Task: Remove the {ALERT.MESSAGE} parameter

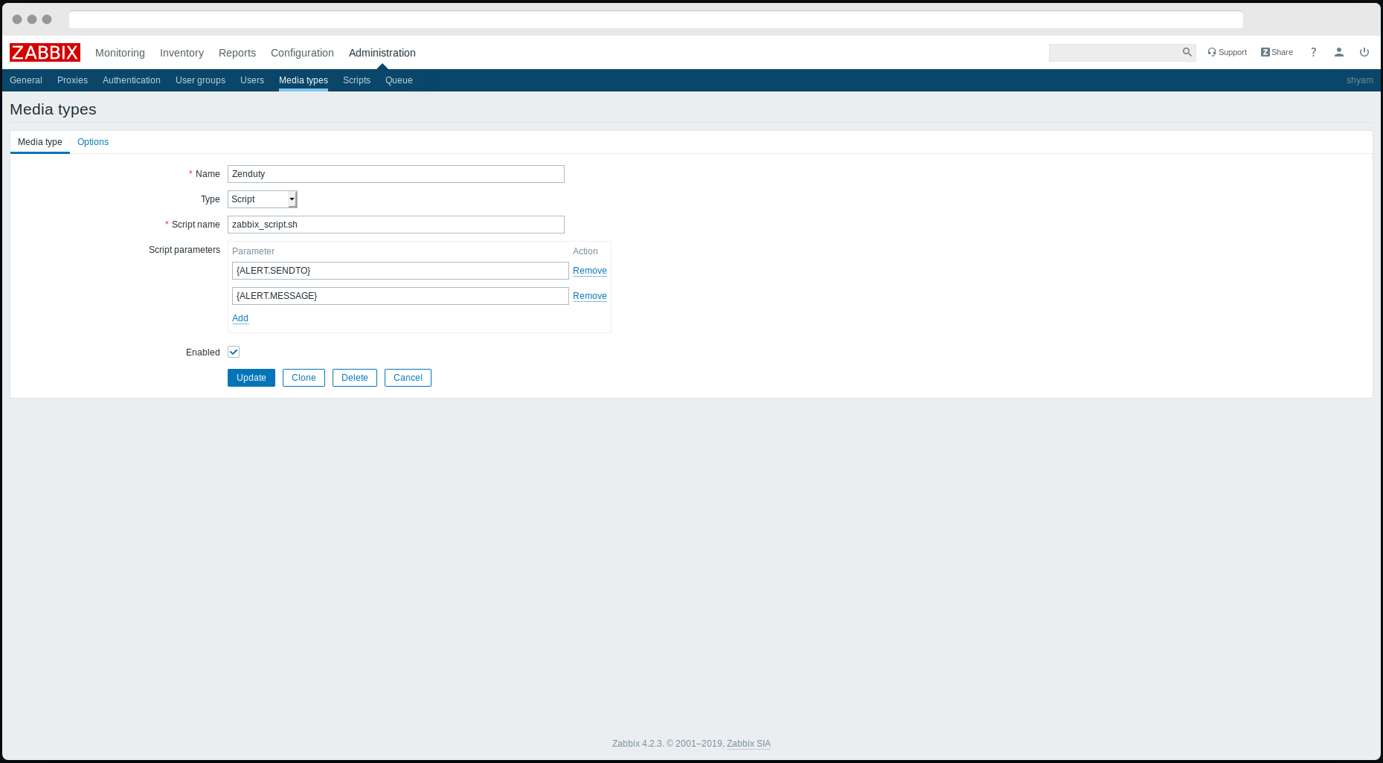Action: coord(590,296)
